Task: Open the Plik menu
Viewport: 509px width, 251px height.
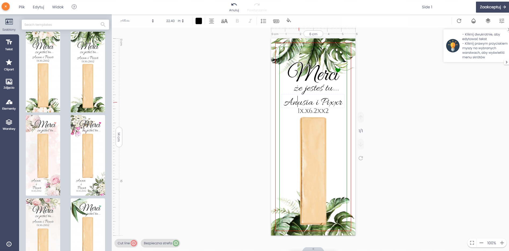Action: pos(22,7)
